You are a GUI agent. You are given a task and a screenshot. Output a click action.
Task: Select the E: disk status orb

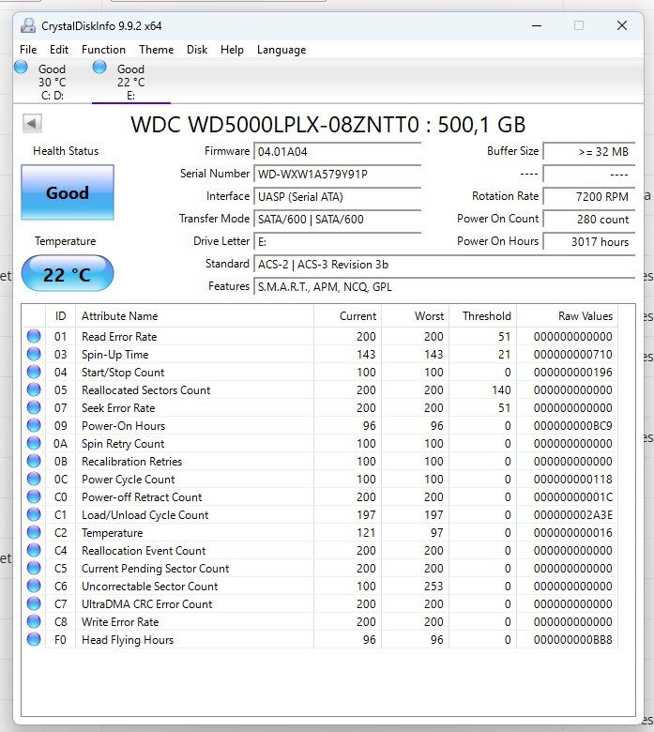coord(99,68)
